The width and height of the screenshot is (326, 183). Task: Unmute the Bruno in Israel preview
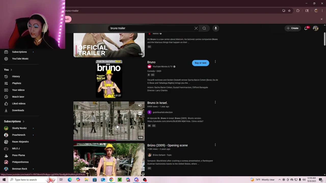click(140, 105)
